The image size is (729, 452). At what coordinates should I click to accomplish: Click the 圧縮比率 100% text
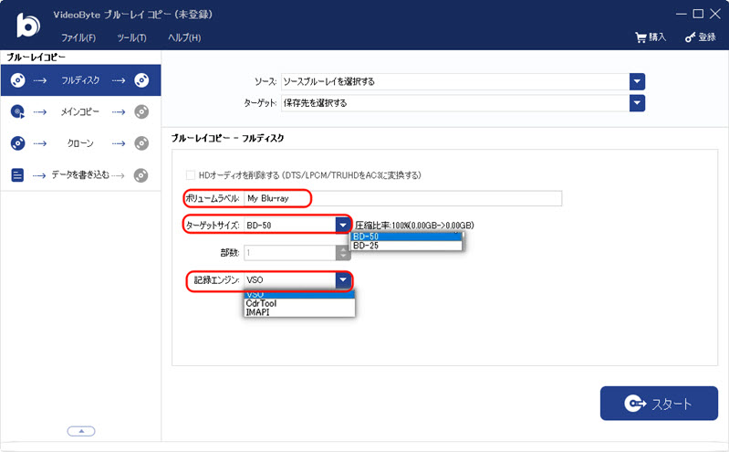pos(414,226)
